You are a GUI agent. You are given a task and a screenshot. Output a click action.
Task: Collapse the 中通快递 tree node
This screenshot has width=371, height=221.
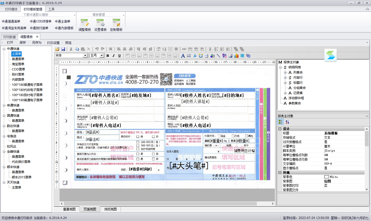(x=4, y=49)
